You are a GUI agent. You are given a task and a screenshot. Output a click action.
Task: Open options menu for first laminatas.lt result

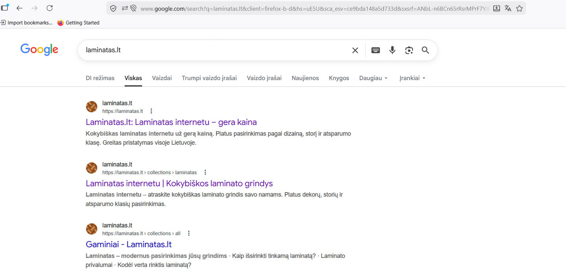coord(151,111)
